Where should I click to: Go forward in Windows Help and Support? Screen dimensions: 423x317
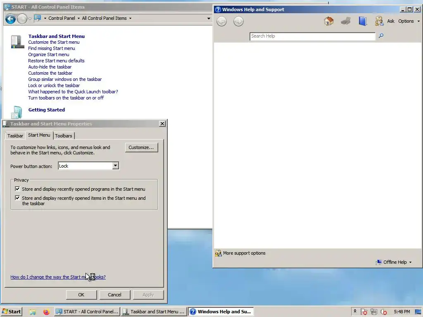pyautogui.click(x=238, y=21)
